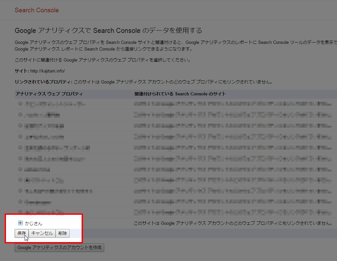
Task: Choose the tenth property radio button
Action: point(20,201)
